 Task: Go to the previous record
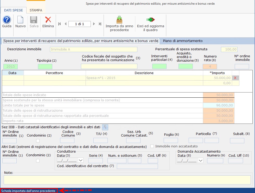point(66,24)
